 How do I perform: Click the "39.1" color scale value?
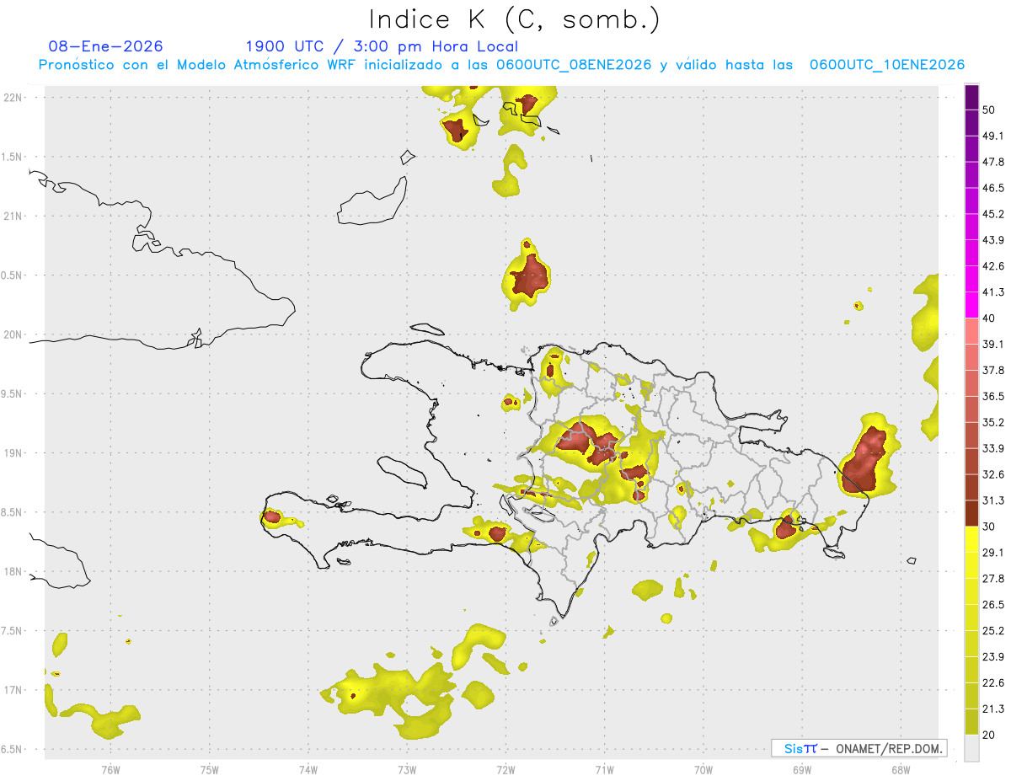point(993,344)
